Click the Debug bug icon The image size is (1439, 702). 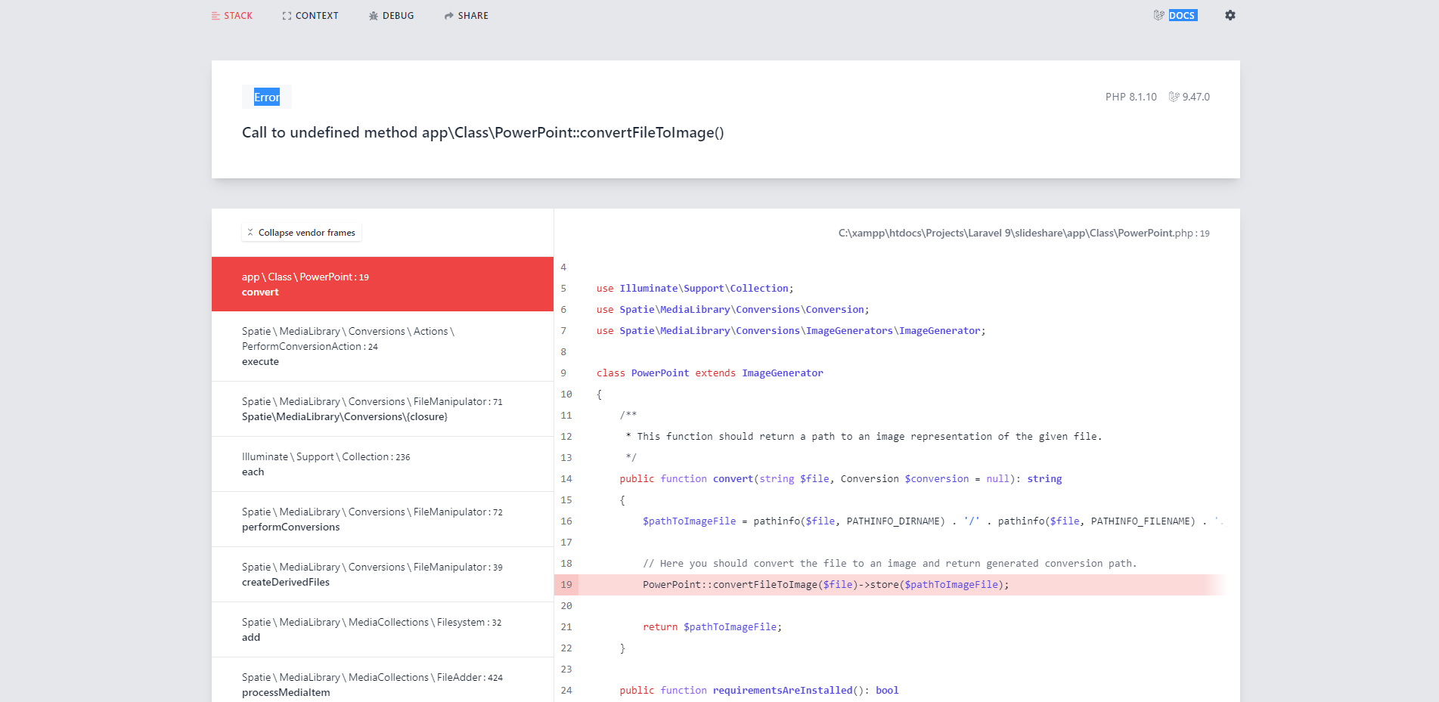pyautogui.click(x=374, y=16)
